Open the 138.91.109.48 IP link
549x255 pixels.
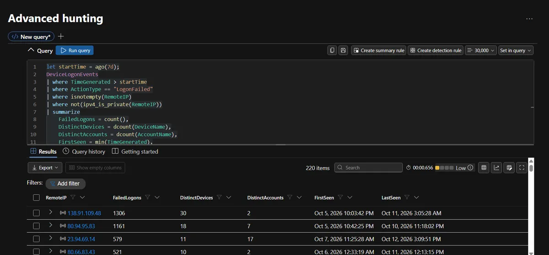click(84, 213)
